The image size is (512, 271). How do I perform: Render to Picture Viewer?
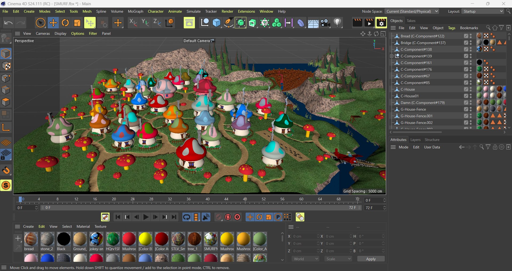[369, 23]
